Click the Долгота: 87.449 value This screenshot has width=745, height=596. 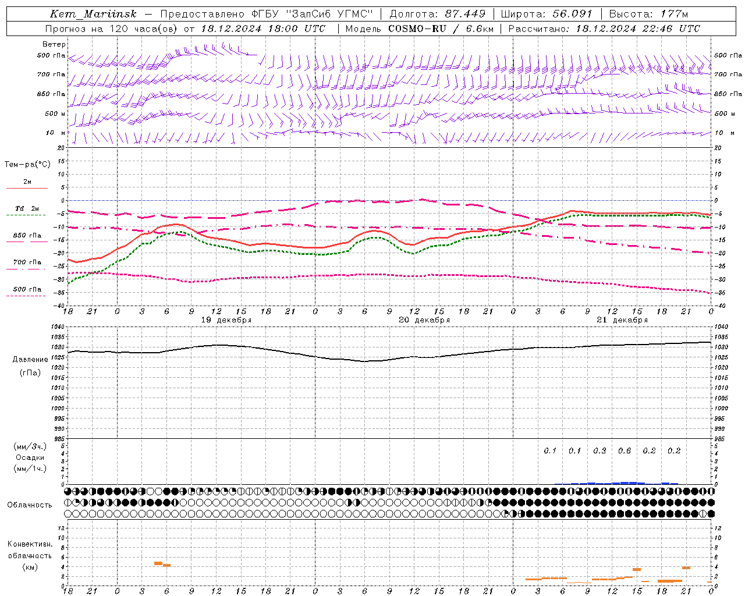[x=437, y=14]
